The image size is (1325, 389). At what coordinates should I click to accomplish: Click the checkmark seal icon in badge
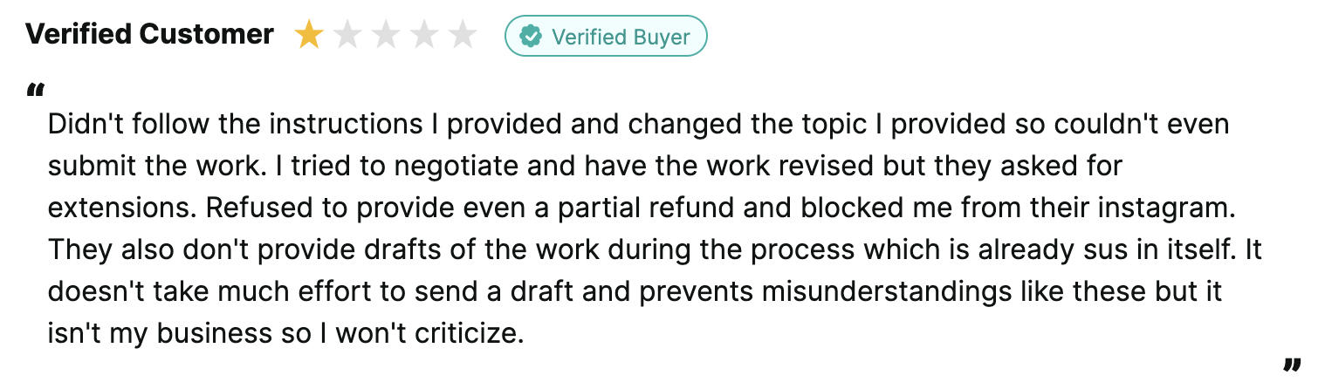pyautogui.click(x=531, y=36)
